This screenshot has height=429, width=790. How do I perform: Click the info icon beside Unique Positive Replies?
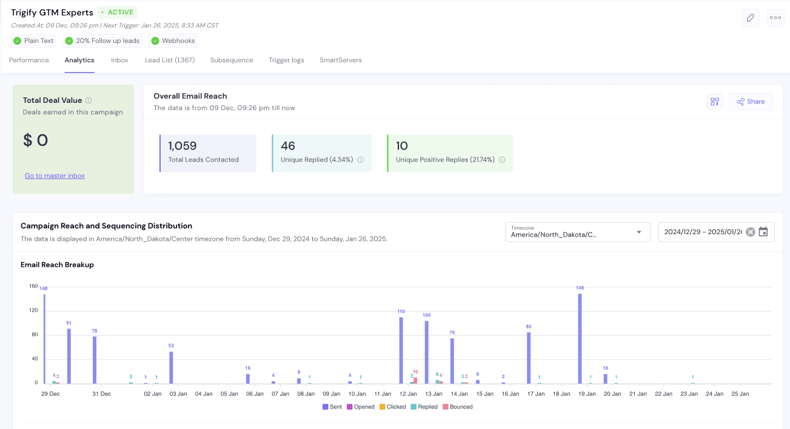click(x=502, y=160)
